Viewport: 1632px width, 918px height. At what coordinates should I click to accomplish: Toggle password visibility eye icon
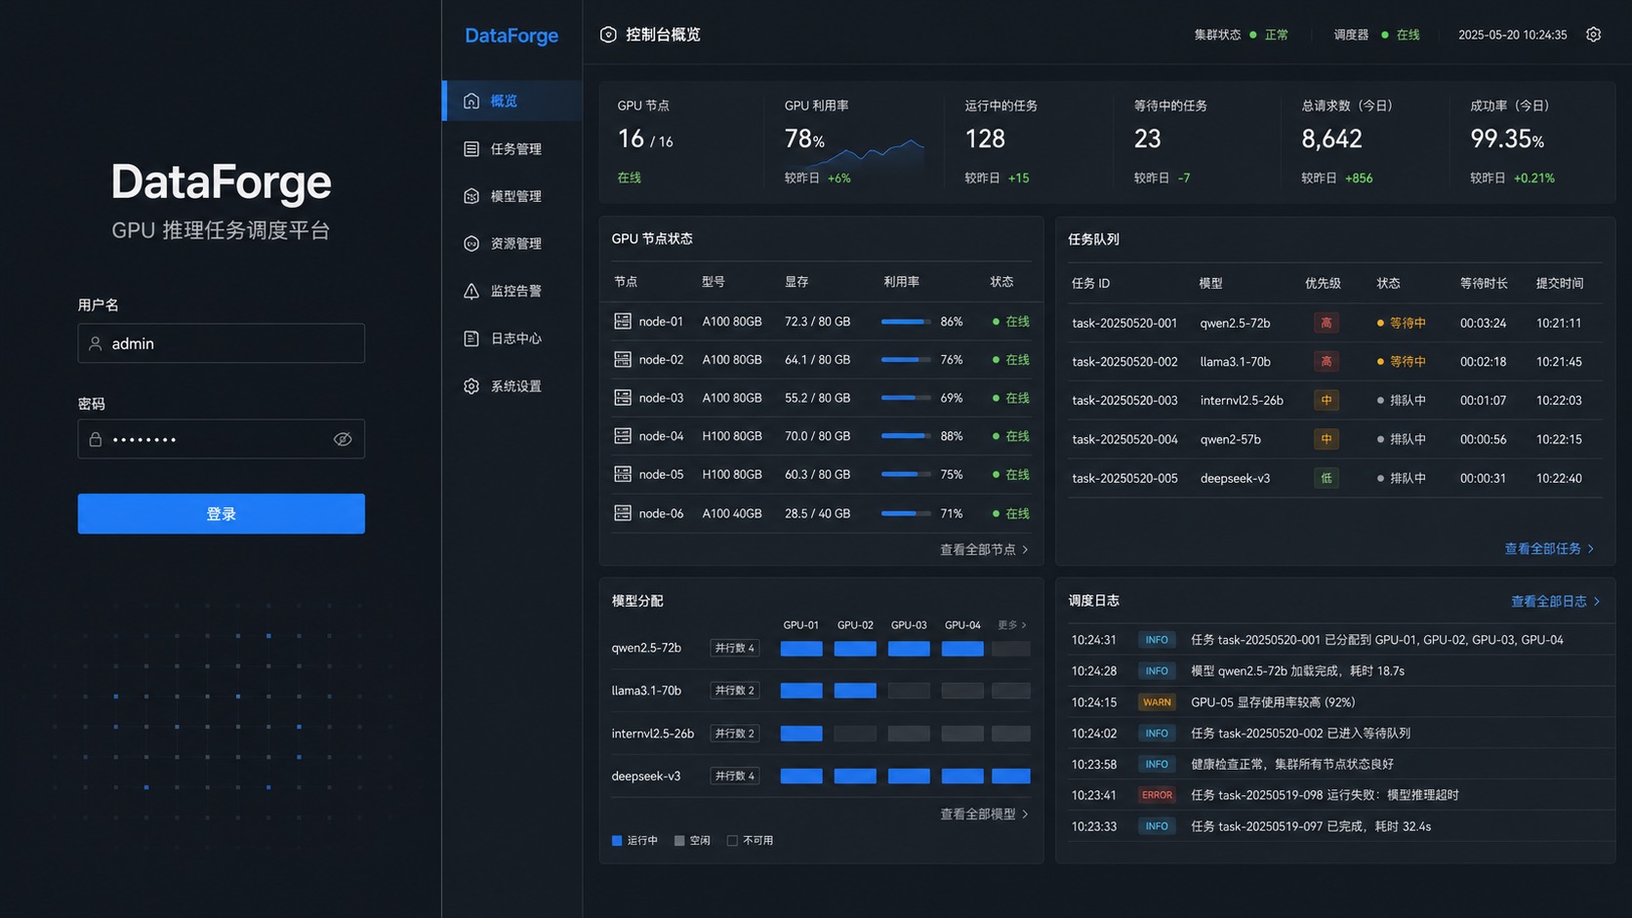(343, 439)
